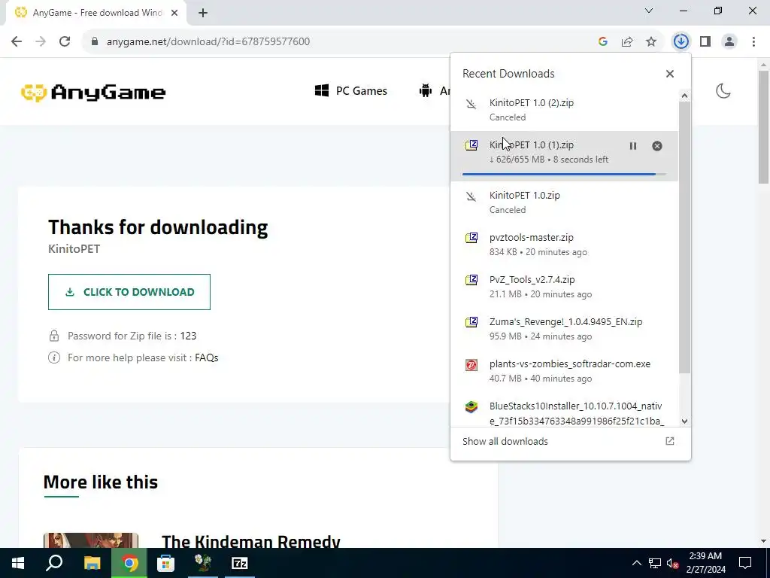Cancel the KinitoPET 1.0 (1).zip download
The image size is (770, 578).
click(657, 146)
